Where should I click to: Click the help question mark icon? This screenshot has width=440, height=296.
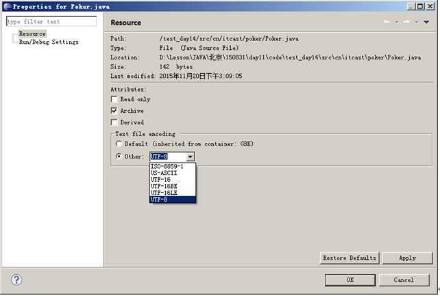coord(16,280)
